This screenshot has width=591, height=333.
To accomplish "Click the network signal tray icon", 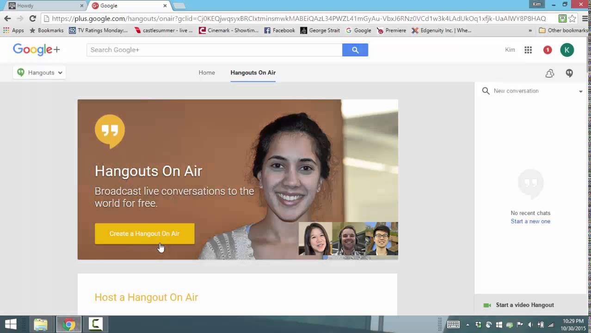I will [551, 325].
